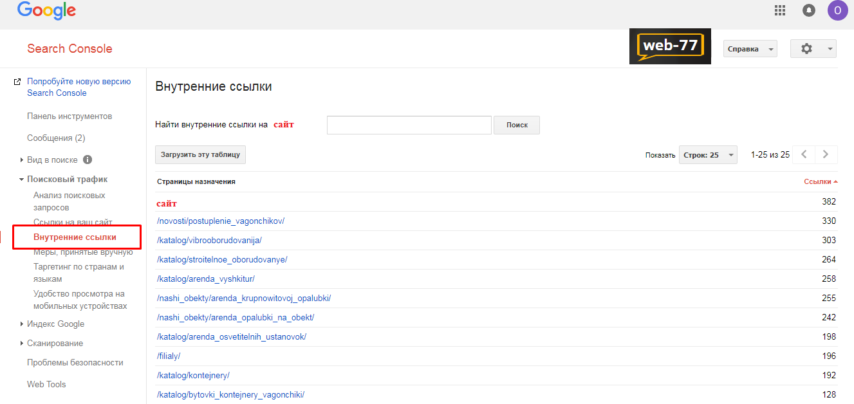Open the сайт row in the table
Viewport: 854px width, 404px height.
pyautogui.click(x=167, y=203)
